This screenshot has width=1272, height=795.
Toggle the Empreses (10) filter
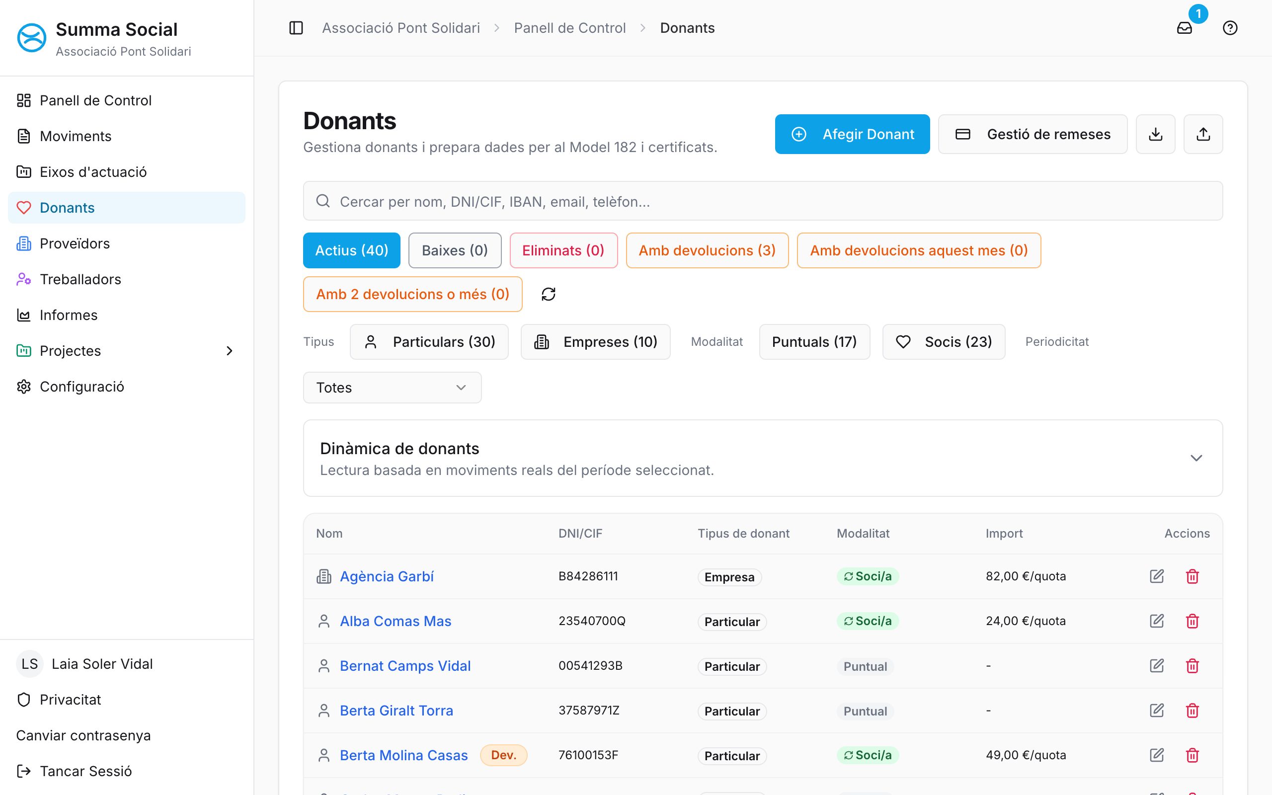coord(596,342)
